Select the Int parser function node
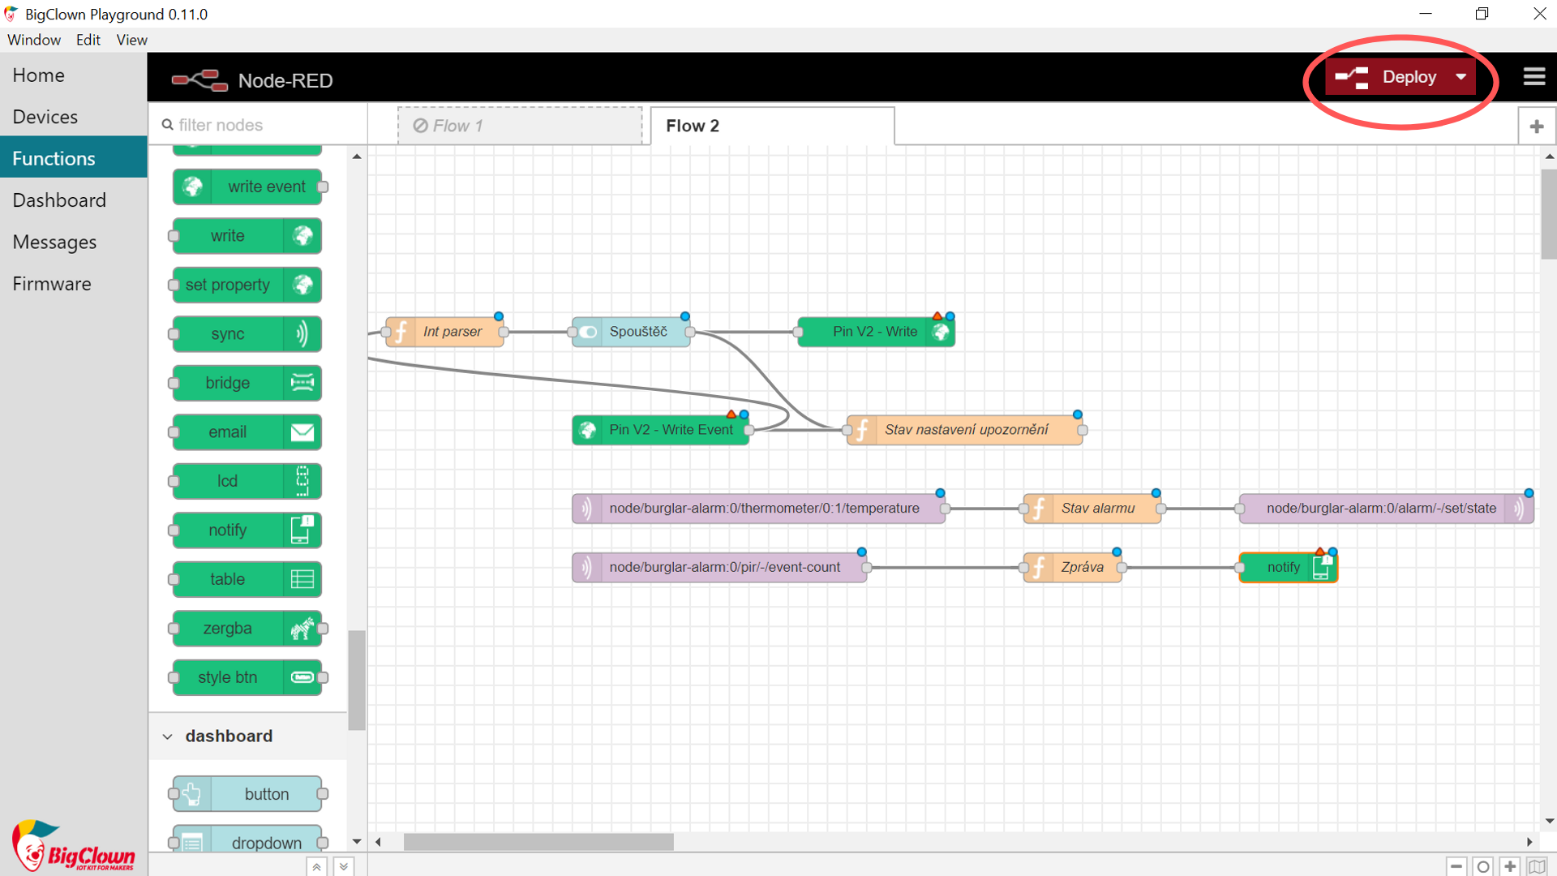This screenshot has height=876, width=1557. click(x=444, y=332)
